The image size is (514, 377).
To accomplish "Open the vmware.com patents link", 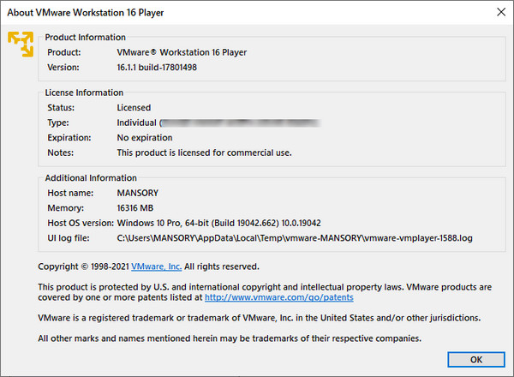I will 278,297.
